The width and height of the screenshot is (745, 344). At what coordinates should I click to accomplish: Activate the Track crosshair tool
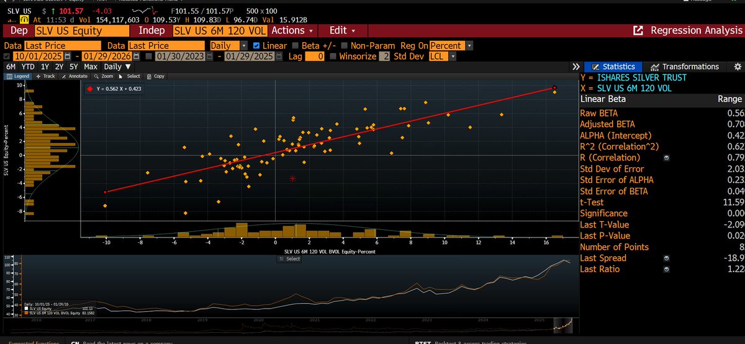(45, 76)
